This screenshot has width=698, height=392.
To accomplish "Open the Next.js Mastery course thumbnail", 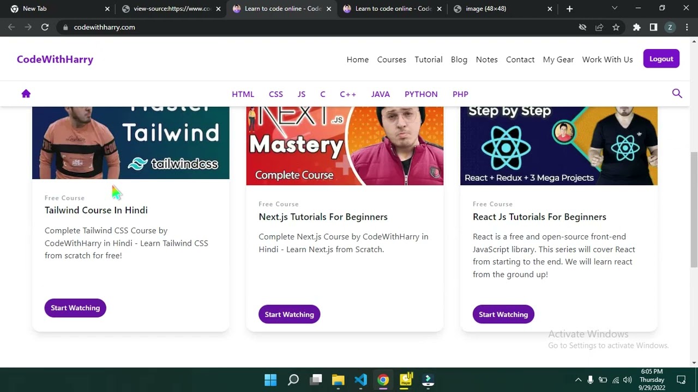I will pyautogui.click(x=345, y=146).
